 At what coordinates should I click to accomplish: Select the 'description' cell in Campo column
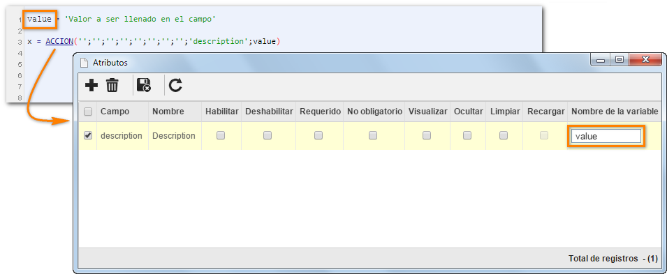122,136
